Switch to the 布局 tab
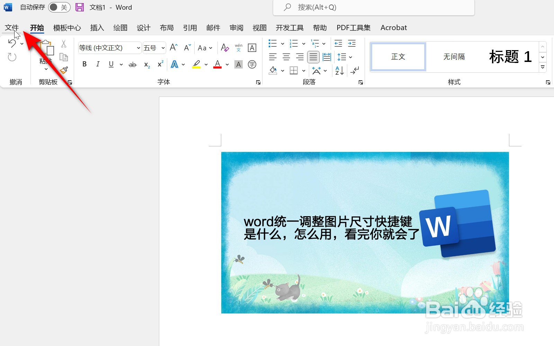The width and height of the screenshot is (554, 346). (167, 28)
